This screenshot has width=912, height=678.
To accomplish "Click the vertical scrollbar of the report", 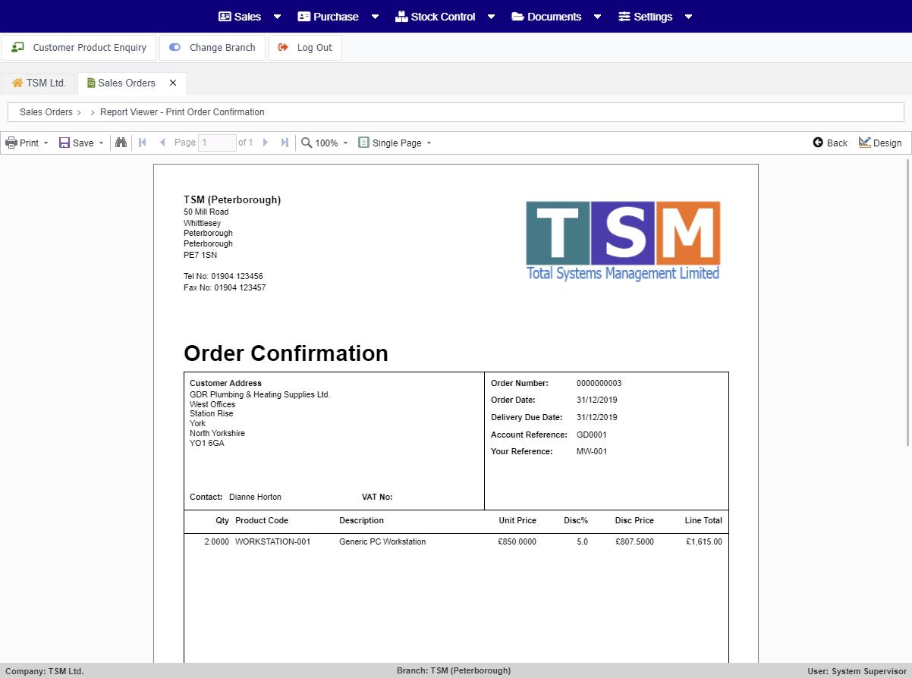I will point(908,303).
